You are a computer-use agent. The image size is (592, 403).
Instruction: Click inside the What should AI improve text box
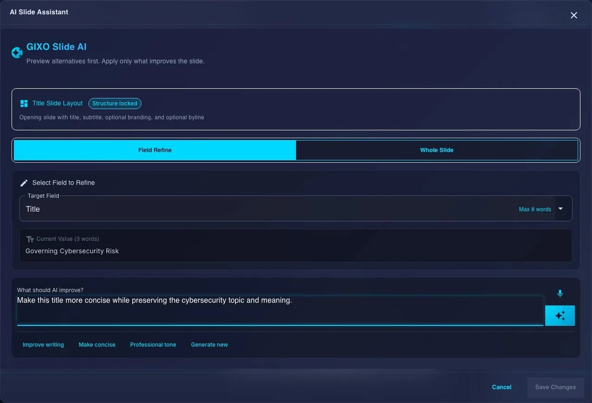[280, 310]
